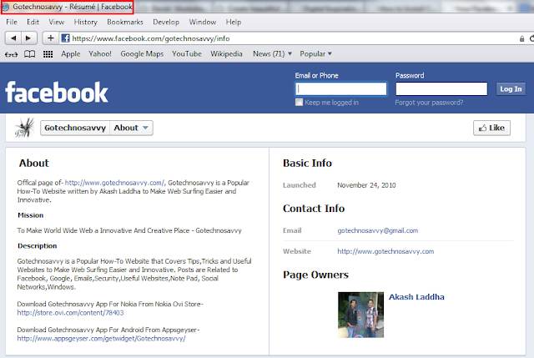This screenshot has height=358, width=534.
Task: Click the Gotechnosavvy page name button
Action: coord(75,128)
